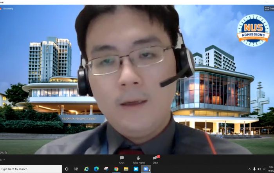Click the Raise Hand button
This screenshot has width=274, height=173.
point(139,160)
